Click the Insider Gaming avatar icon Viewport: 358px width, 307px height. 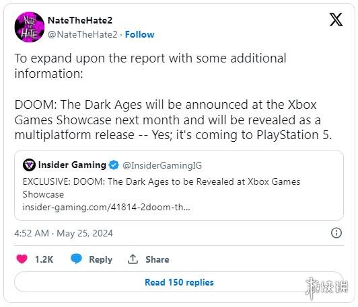29,165
